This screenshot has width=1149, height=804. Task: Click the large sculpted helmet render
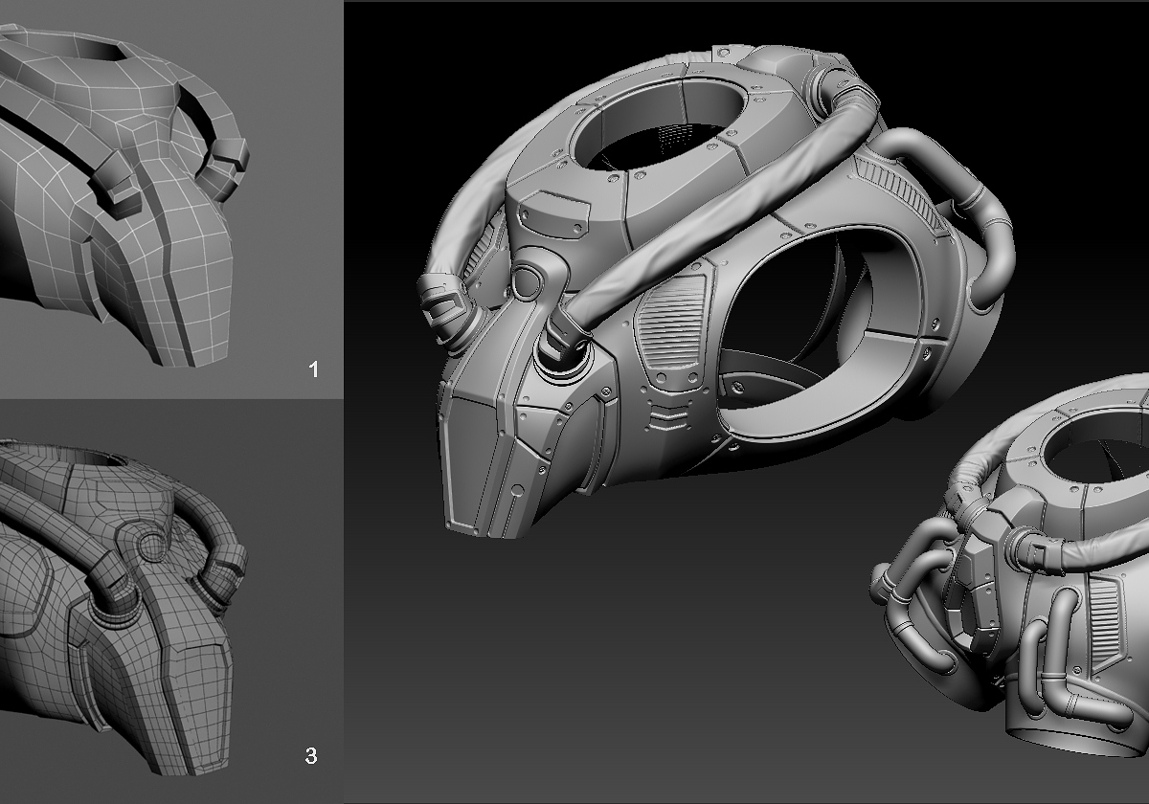[x=714, y=291]
